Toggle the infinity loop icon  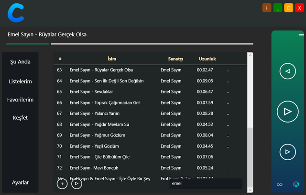click(280, 185)
